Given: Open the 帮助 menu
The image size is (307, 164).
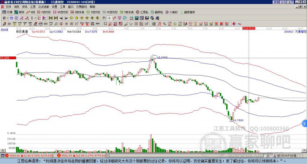Looking at the screenshot, I should pos(92,7).
